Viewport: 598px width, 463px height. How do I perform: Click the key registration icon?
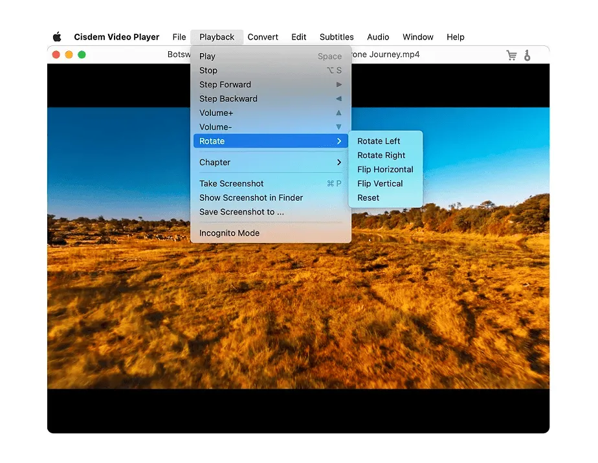(527, 54)
